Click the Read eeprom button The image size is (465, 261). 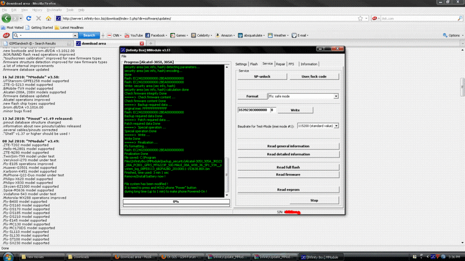coord(288,189)
